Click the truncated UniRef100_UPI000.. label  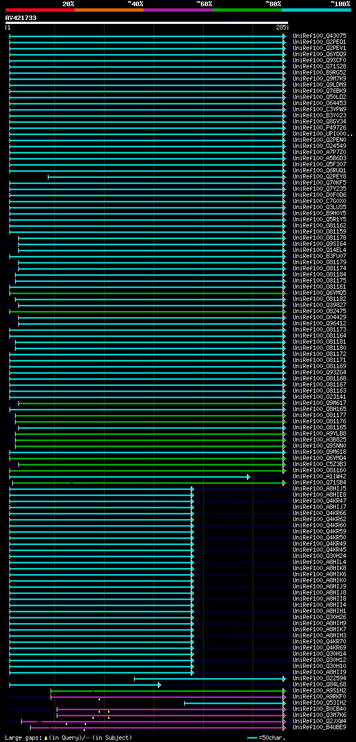323,133
